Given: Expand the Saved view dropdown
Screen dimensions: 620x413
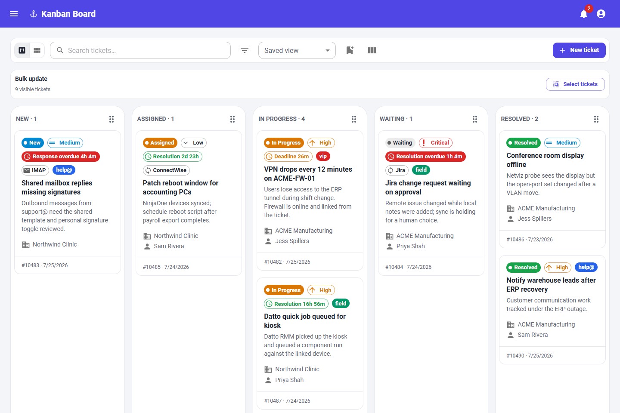Looking at the screenshot, I should click(x=297, y=50).
